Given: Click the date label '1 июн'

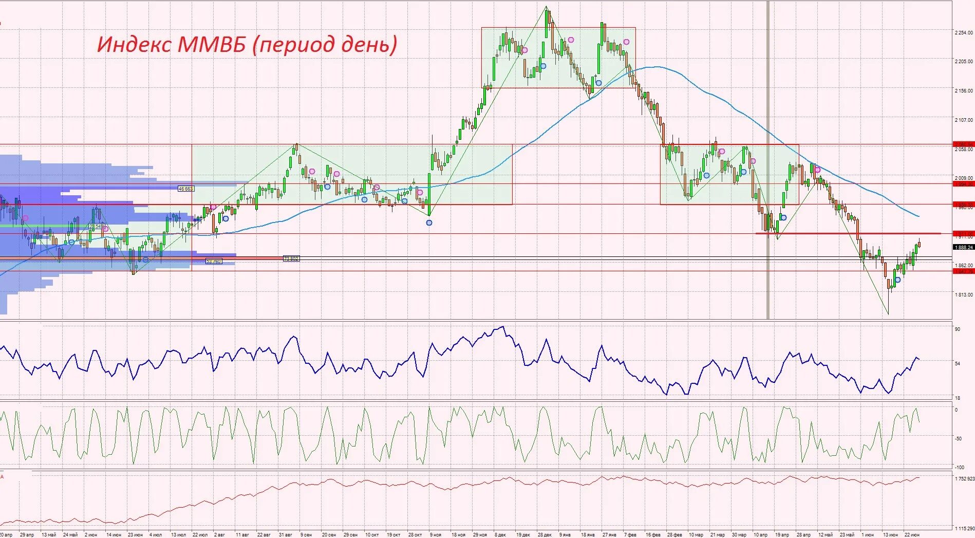Looking at the screenshot, I should (868, 535).
